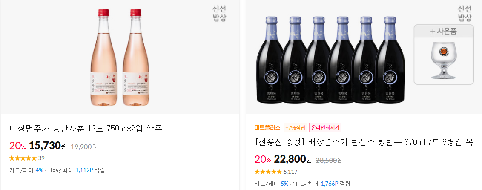The height and width of the screenshot is (190, 482).
Task: Click the crossed-out 28,500원 original price
Action: [x=329, y=161]
